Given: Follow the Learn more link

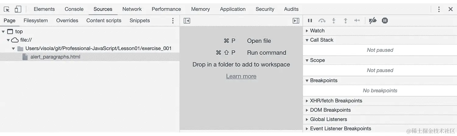Looking at the screenshot, I should [x=241, y=76].
